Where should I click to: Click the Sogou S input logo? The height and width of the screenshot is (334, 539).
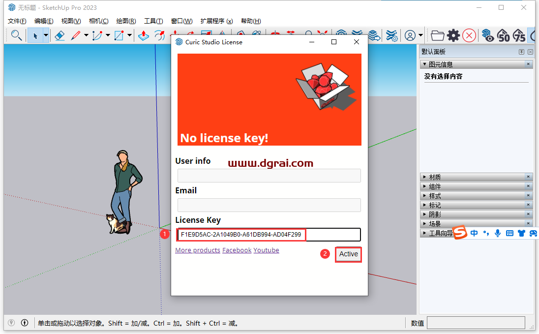[460, 233]
